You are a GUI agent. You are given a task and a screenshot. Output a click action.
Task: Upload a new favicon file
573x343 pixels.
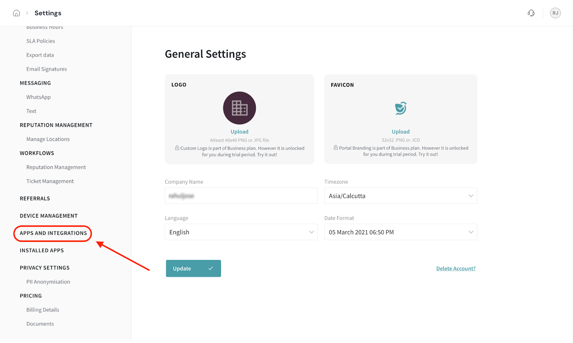pyautogui.click(x=400, y=132)
